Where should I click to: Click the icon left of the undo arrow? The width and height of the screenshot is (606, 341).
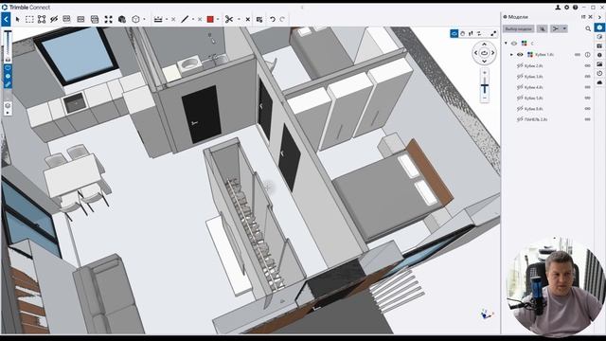[x=259, y=19]
